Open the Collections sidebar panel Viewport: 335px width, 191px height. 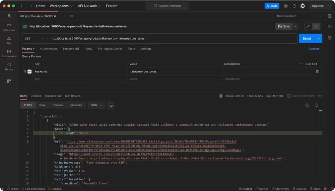point(9,27)
